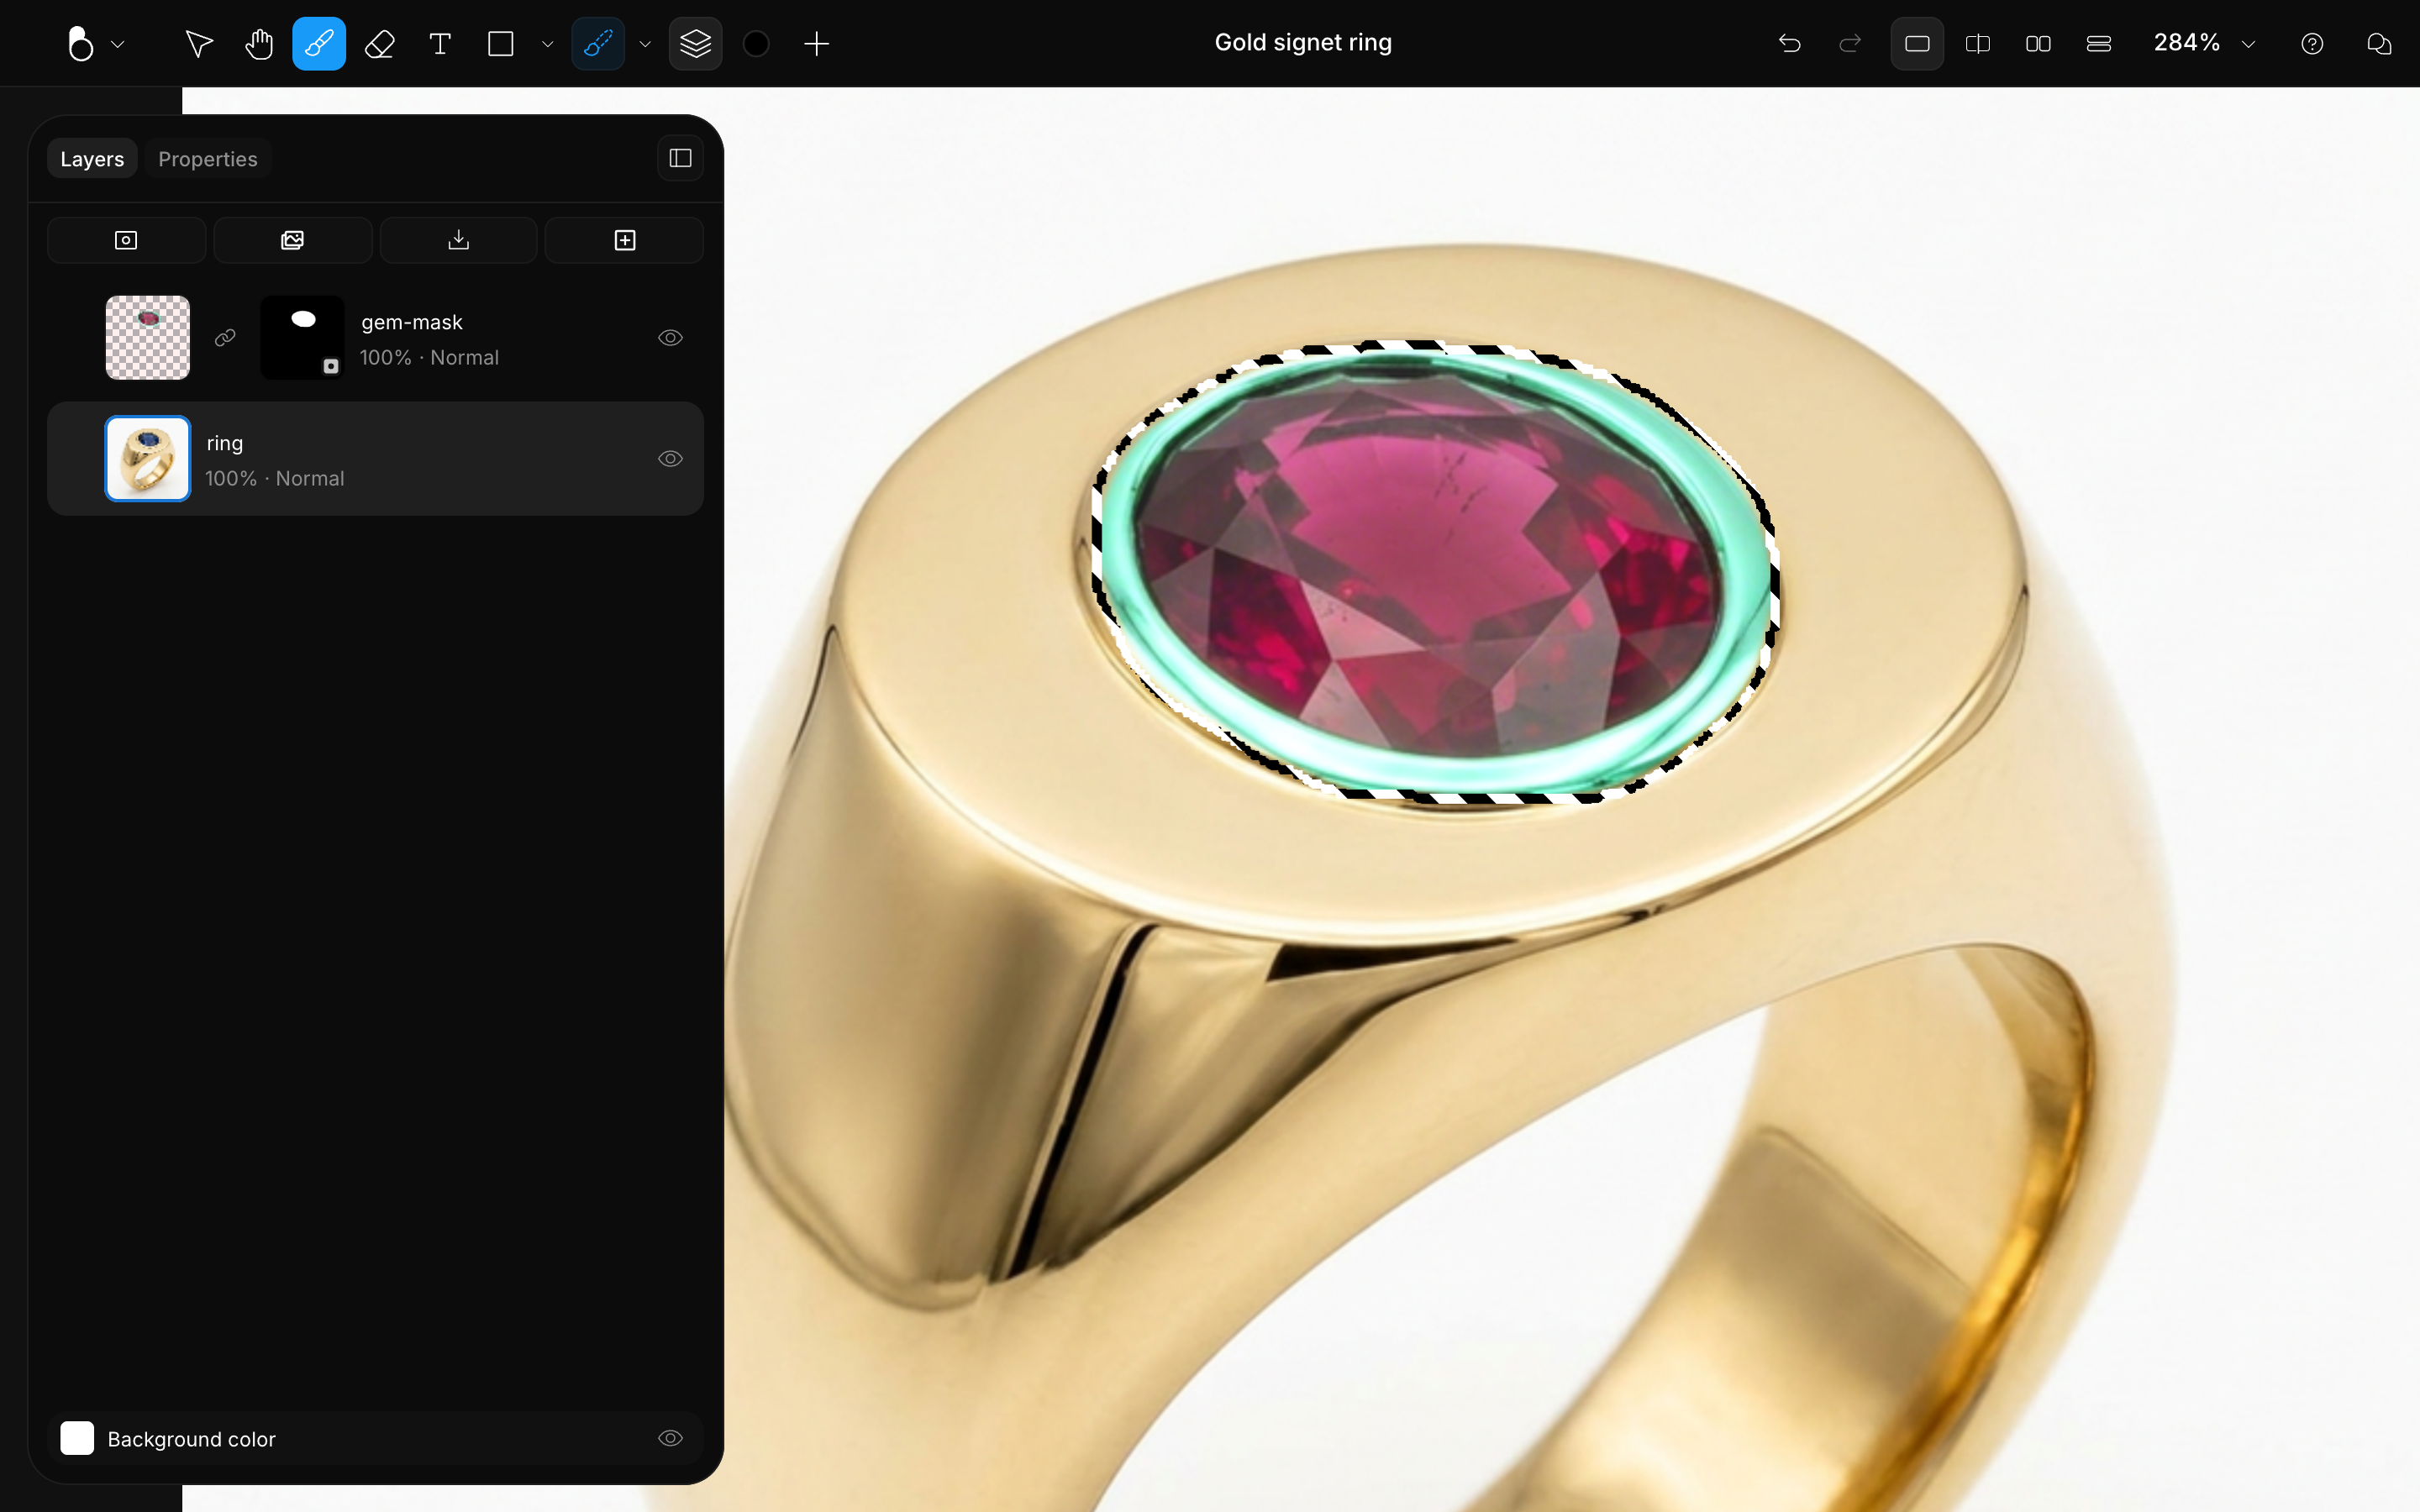Click the import download layer button
The image size is (2420, 1512).
point(458,240)
